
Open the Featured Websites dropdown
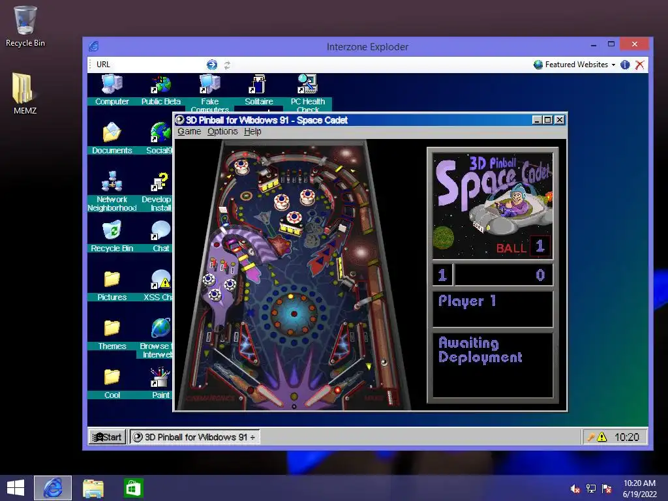(574, 65)
